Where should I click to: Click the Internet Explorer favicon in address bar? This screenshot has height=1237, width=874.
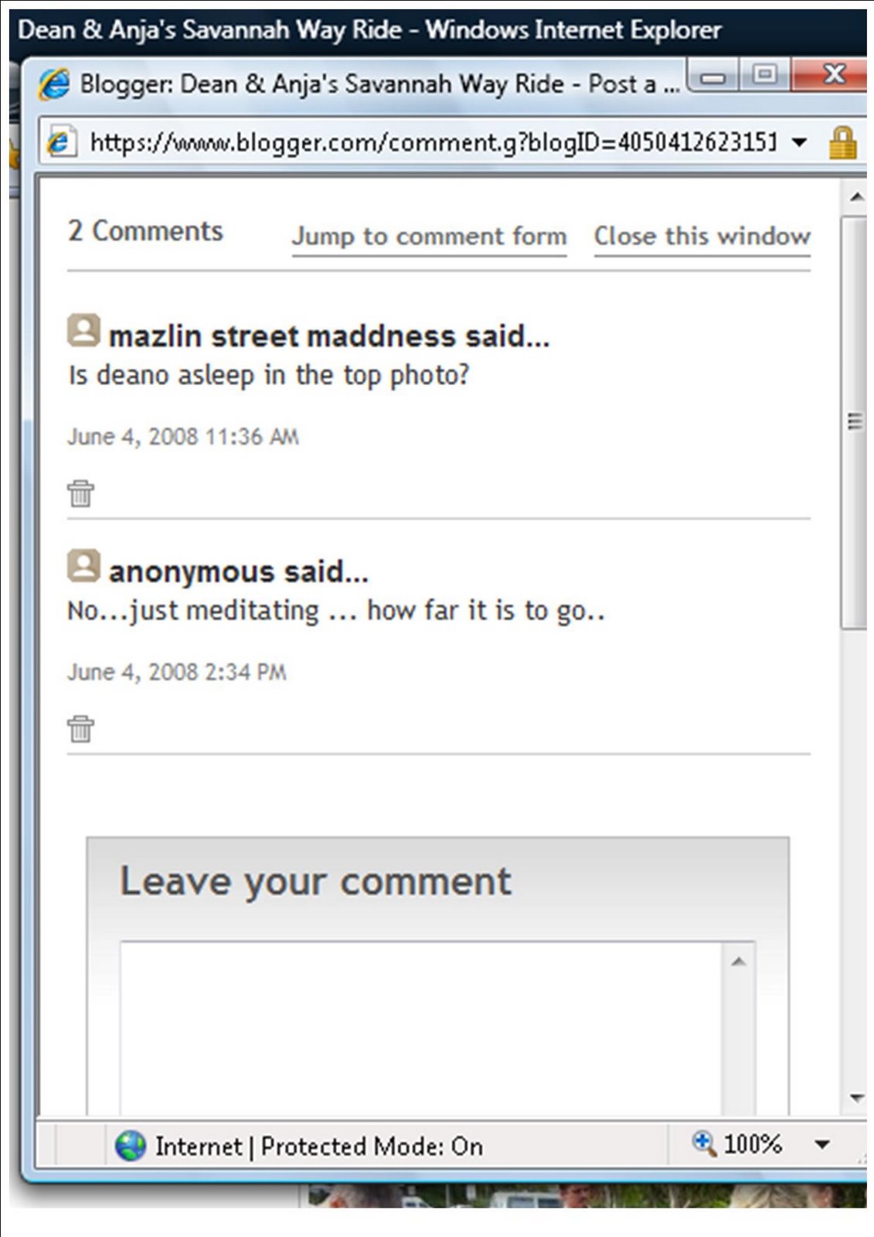click(x=63, y=141)
